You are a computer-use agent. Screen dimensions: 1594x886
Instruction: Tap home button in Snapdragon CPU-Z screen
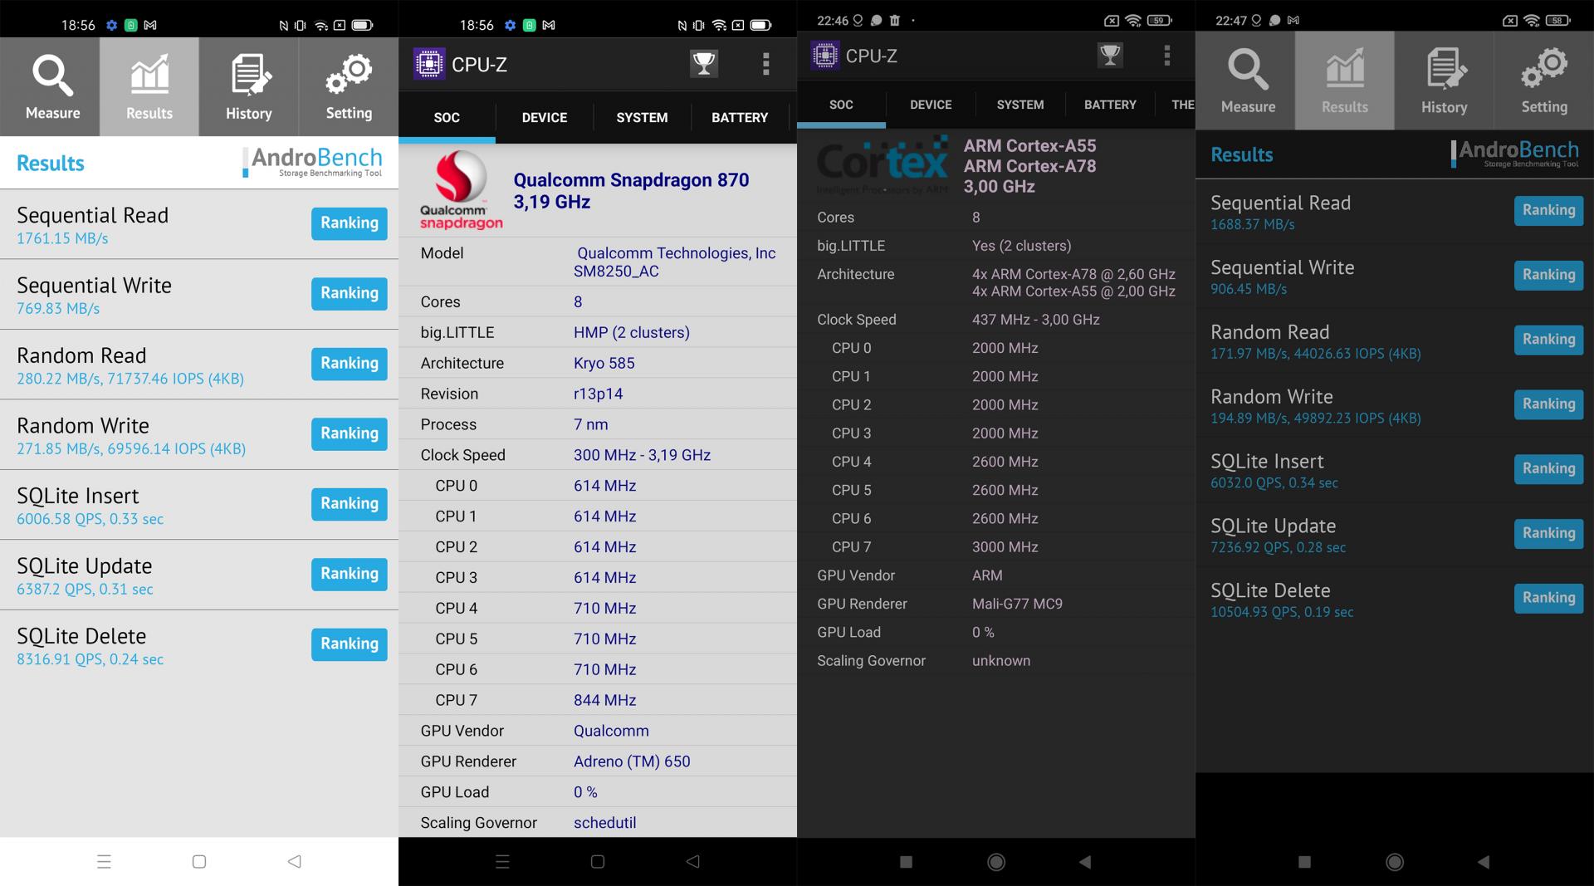(598, 862)
